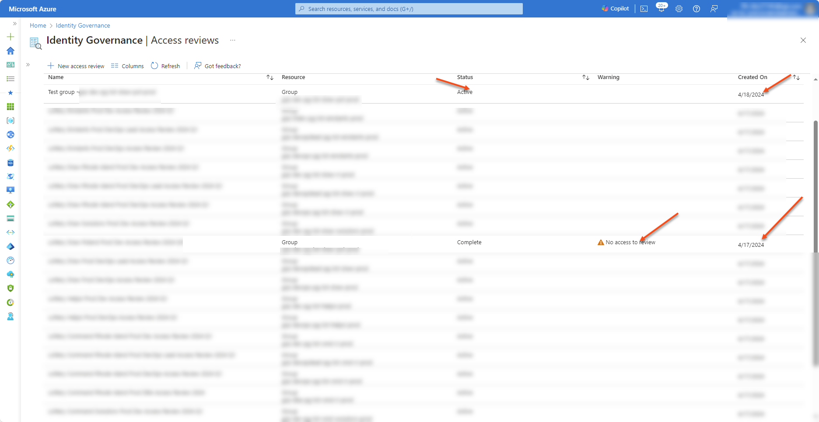Screen dimensions: 819x422
Task: Click Got feedback? in the toolbar
Action: [x=217, y=66]
